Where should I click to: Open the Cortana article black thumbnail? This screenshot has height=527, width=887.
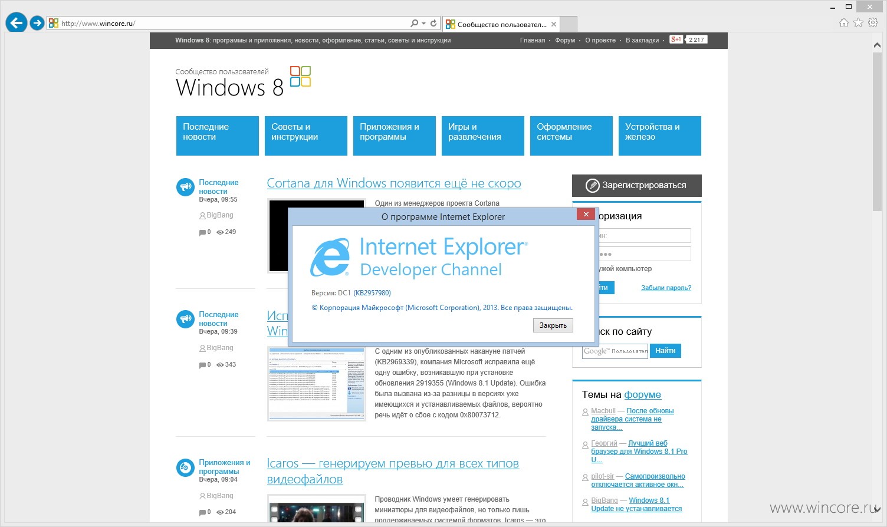pos(278,236)
